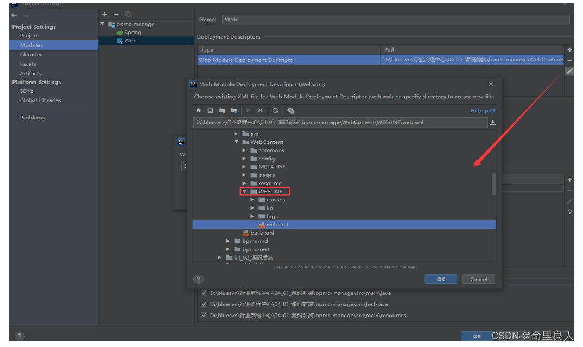This screenshot has height=347, width=583.
Task: Select the Spring facet under bpmc-manage
Action: [x=129, y=33]
